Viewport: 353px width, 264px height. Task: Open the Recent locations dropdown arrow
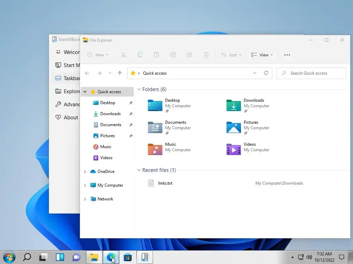click(x=110, y=73)
